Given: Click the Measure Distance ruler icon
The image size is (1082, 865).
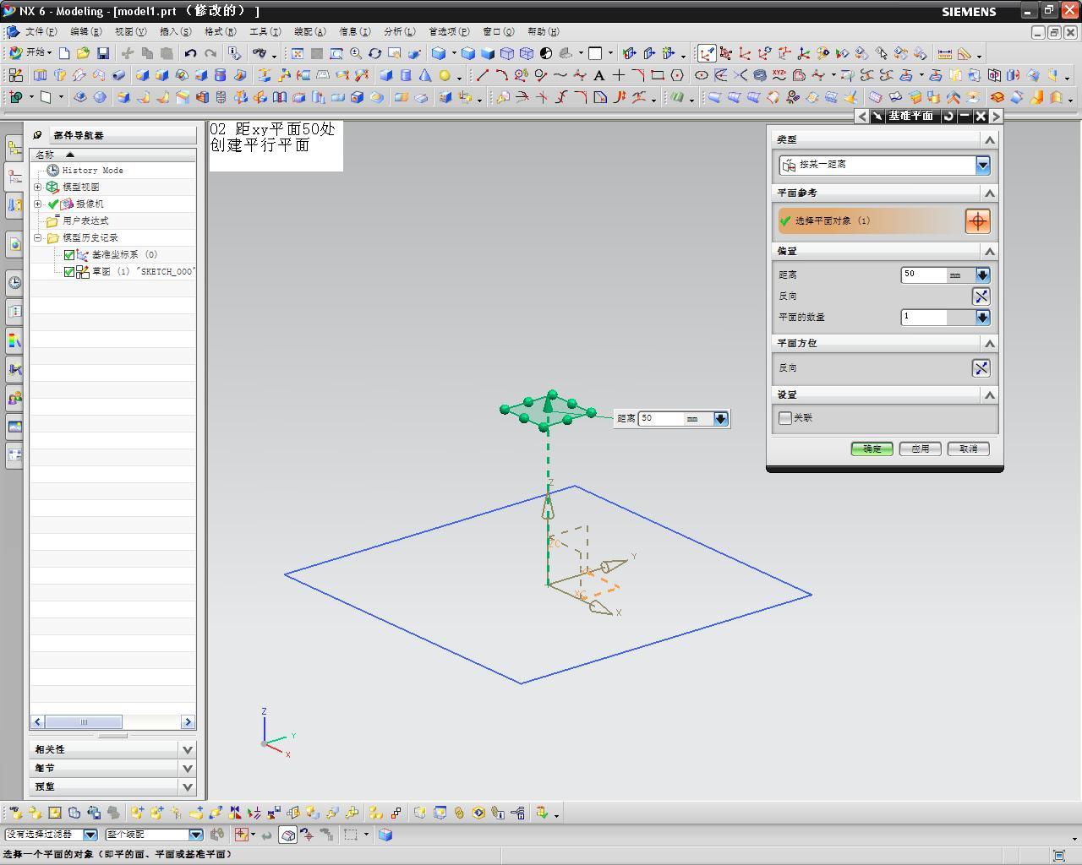Looking at the screenshot, I should coord(945,53).
